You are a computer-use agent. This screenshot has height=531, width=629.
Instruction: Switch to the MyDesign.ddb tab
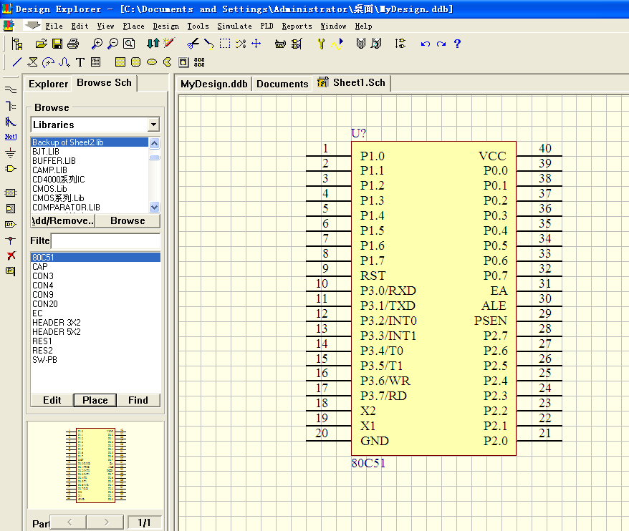pos(213,84)
